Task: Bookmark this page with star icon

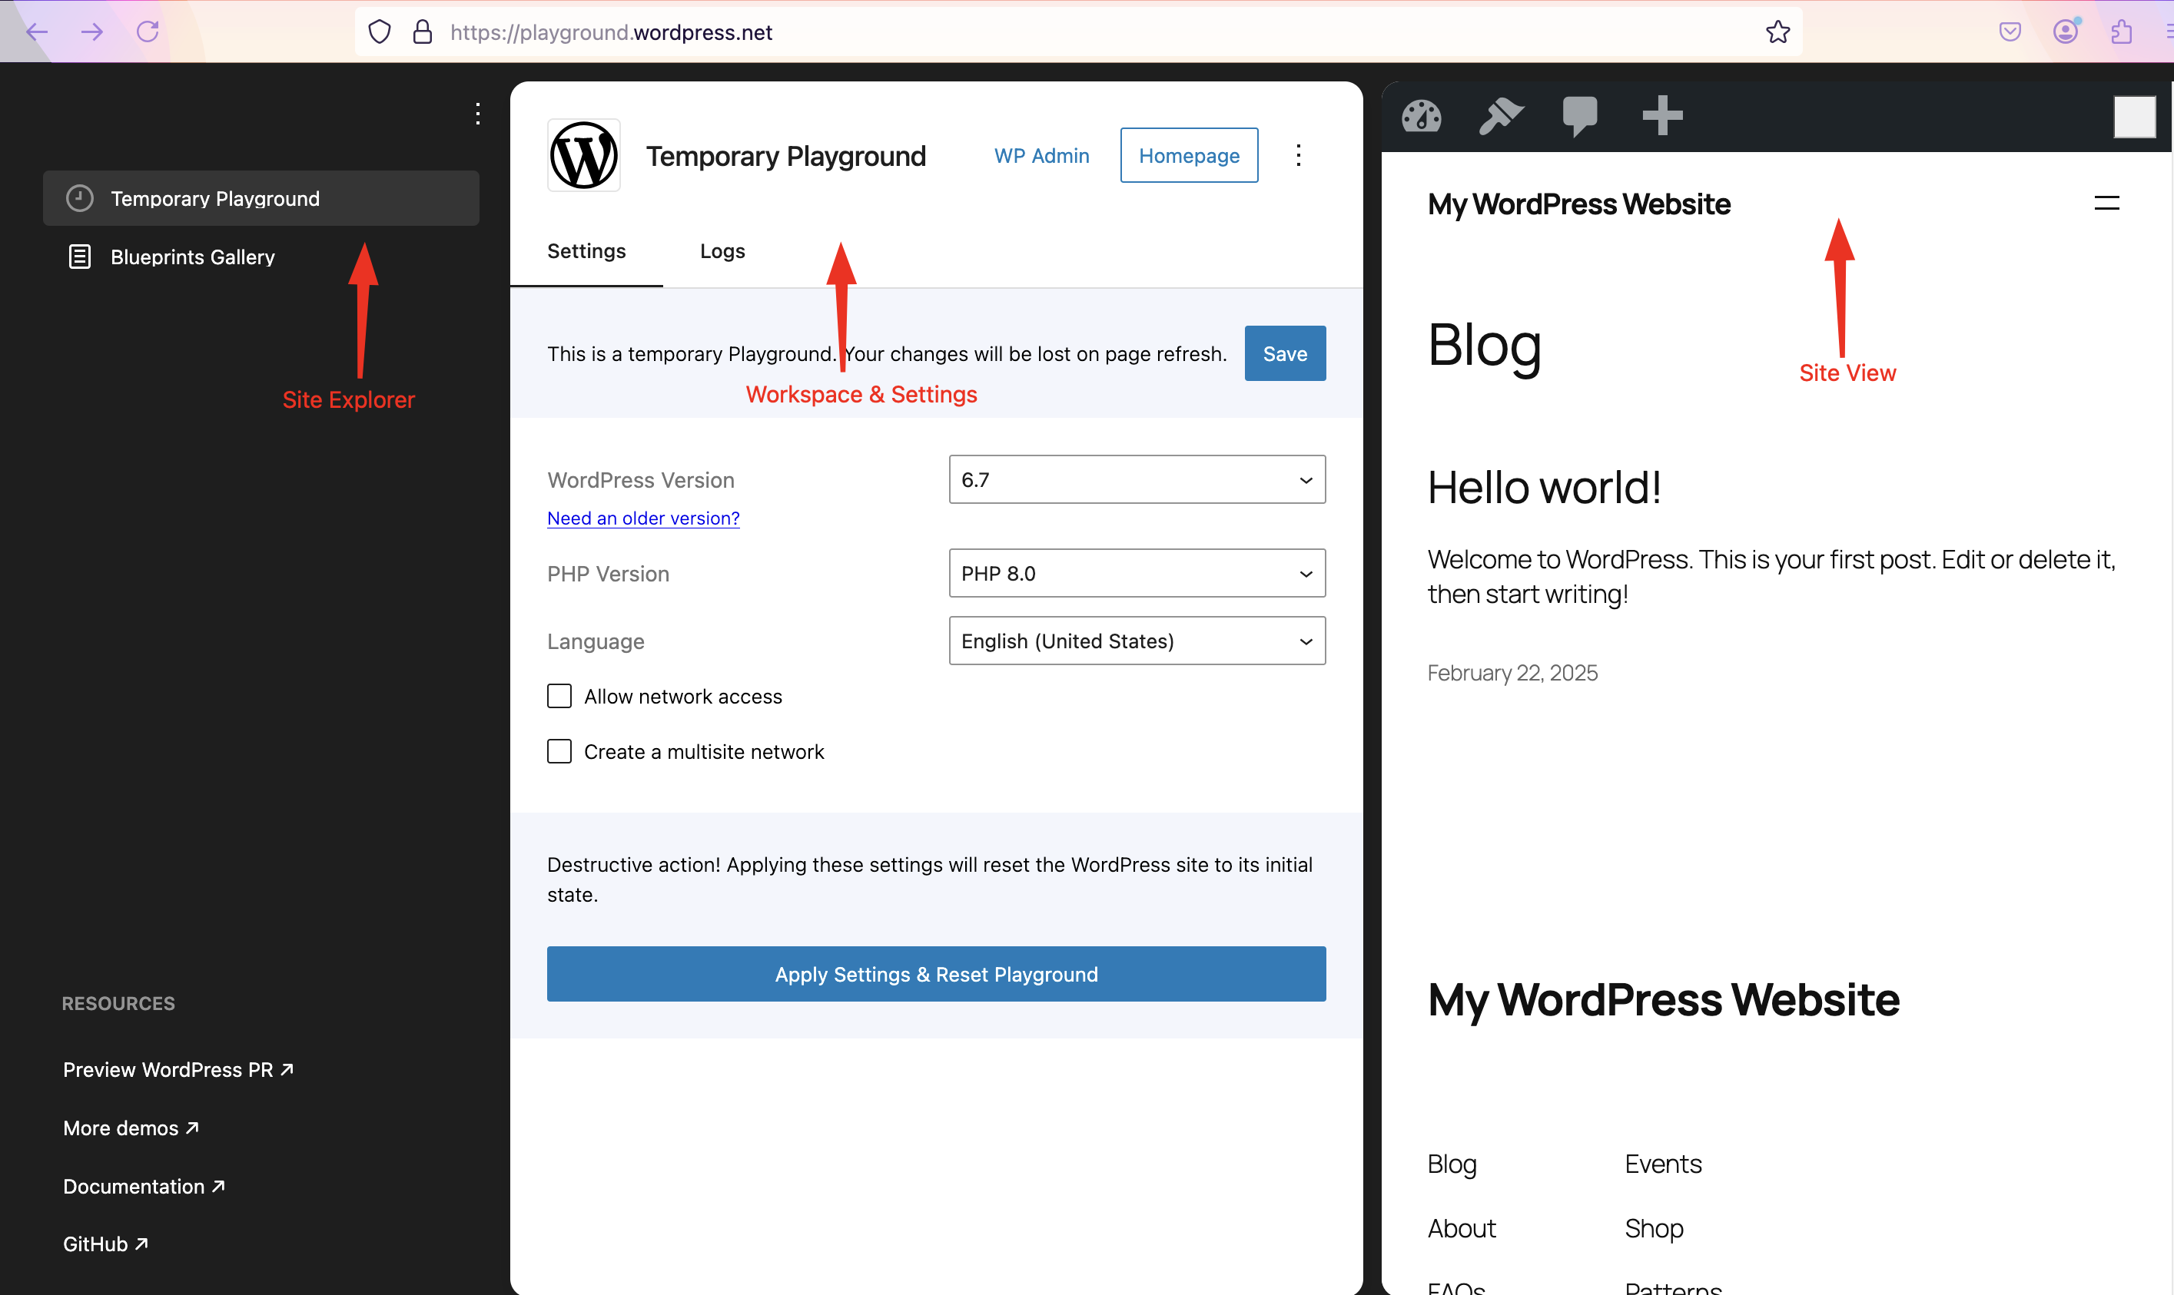Action: [x=1777, y=32]
